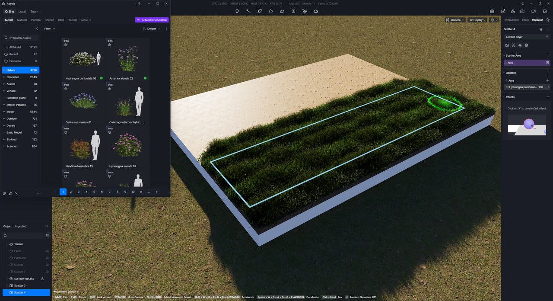
Task: Click the camera image render icon
Action: coord(522,11)
